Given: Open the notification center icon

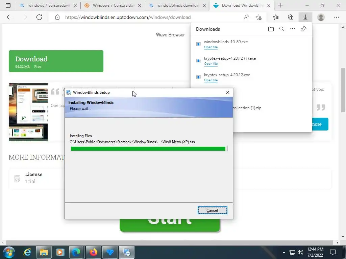Looking at the screenshot, I should 333,252.
